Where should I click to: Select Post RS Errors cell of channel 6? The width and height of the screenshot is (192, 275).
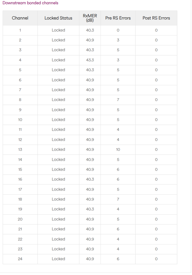[x=156, y=80]
